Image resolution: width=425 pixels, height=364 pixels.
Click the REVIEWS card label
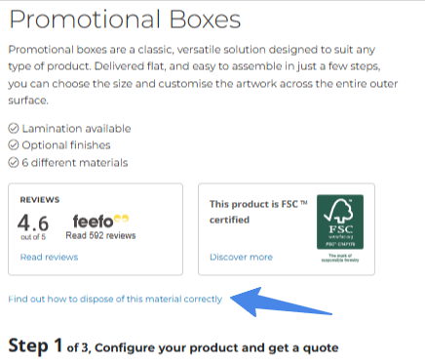click(40, 200)
